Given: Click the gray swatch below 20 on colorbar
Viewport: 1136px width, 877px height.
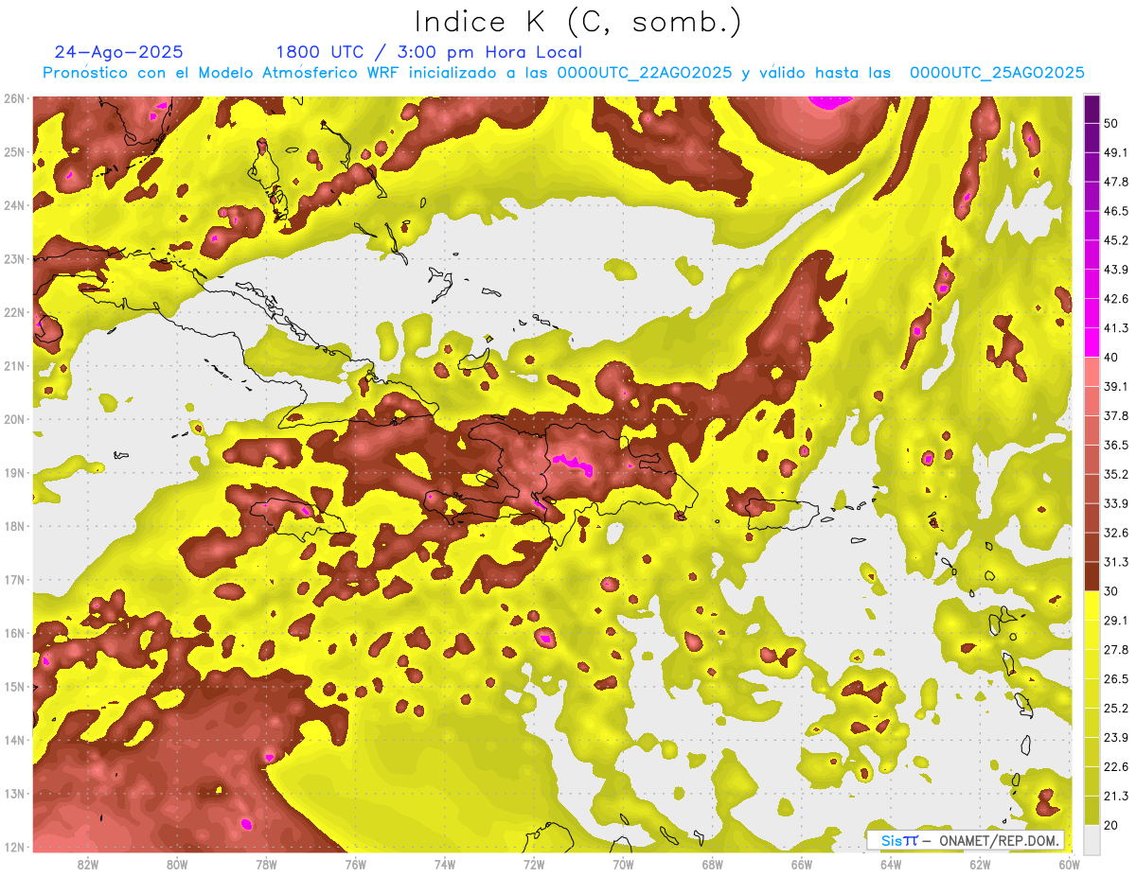Looking at the screenshot, I should 1092,838.
